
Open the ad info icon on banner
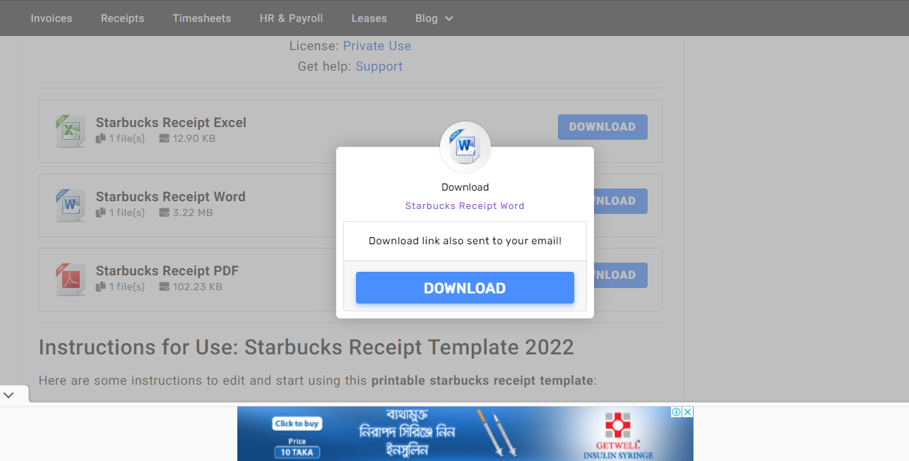tap(676, 412)
